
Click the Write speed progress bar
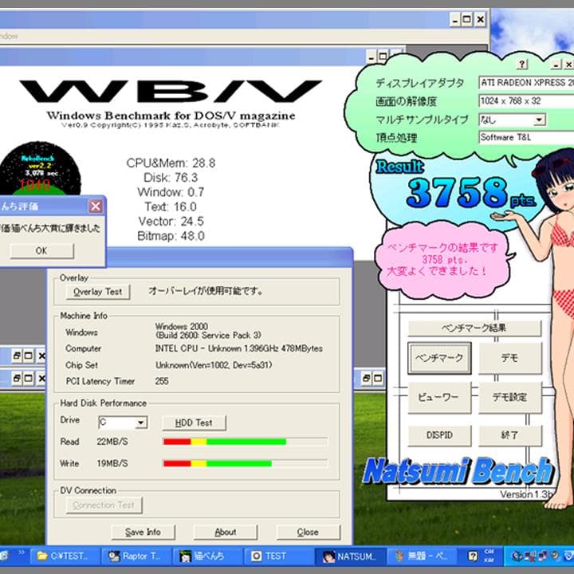[246, 463]
